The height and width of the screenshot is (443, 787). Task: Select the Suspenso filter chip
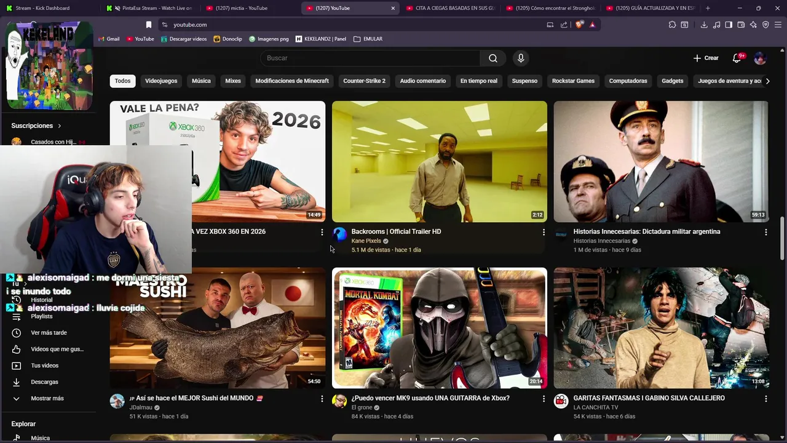tap(524, 81)
